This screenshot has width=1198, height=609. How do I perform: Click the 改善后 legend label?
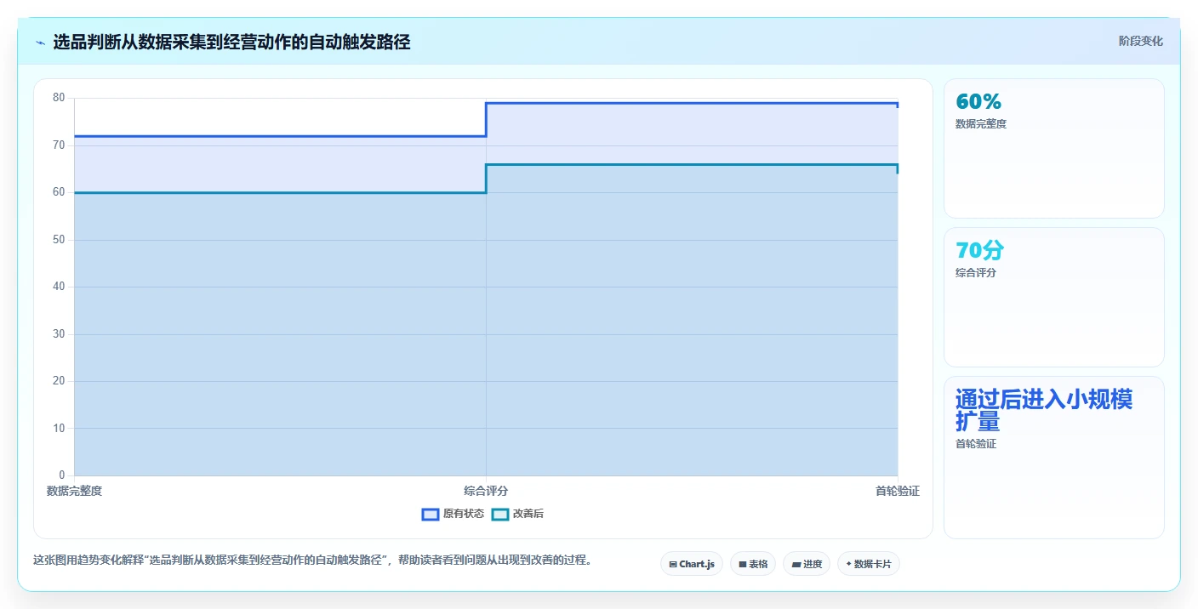click(528, 514)
